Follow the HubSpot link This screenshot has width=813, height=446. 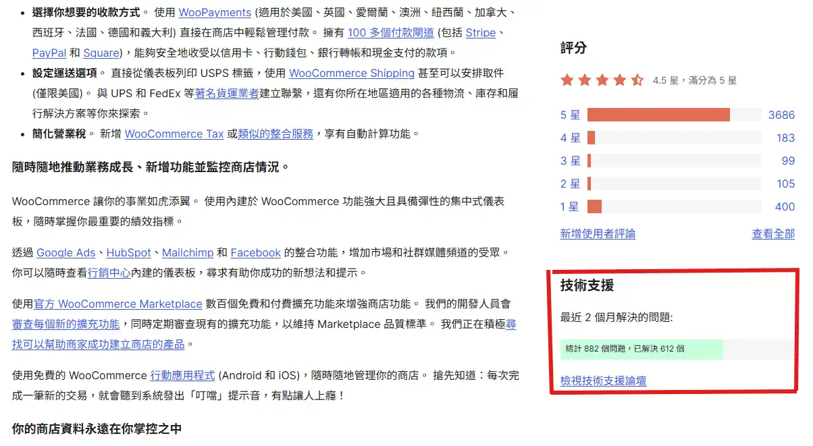click(128, 252)
